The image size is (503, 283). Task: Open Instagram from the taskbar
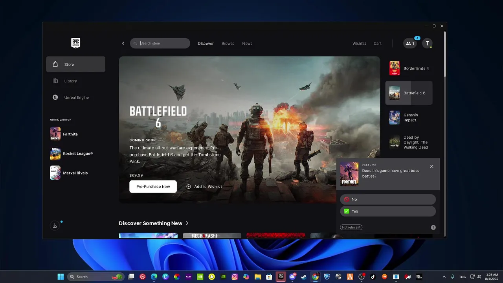click(x=235, y=277)
